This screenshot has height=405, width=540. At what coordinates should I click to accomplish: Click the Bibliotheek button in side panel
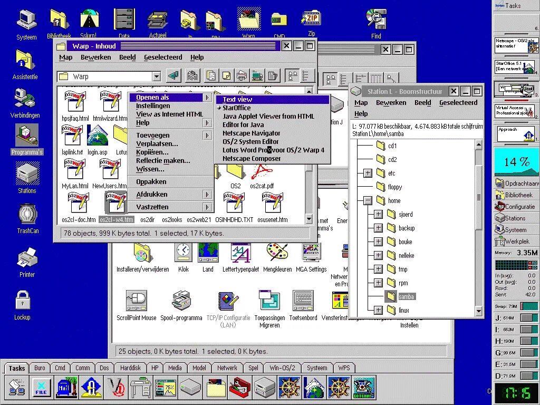(x=516, y=195)
